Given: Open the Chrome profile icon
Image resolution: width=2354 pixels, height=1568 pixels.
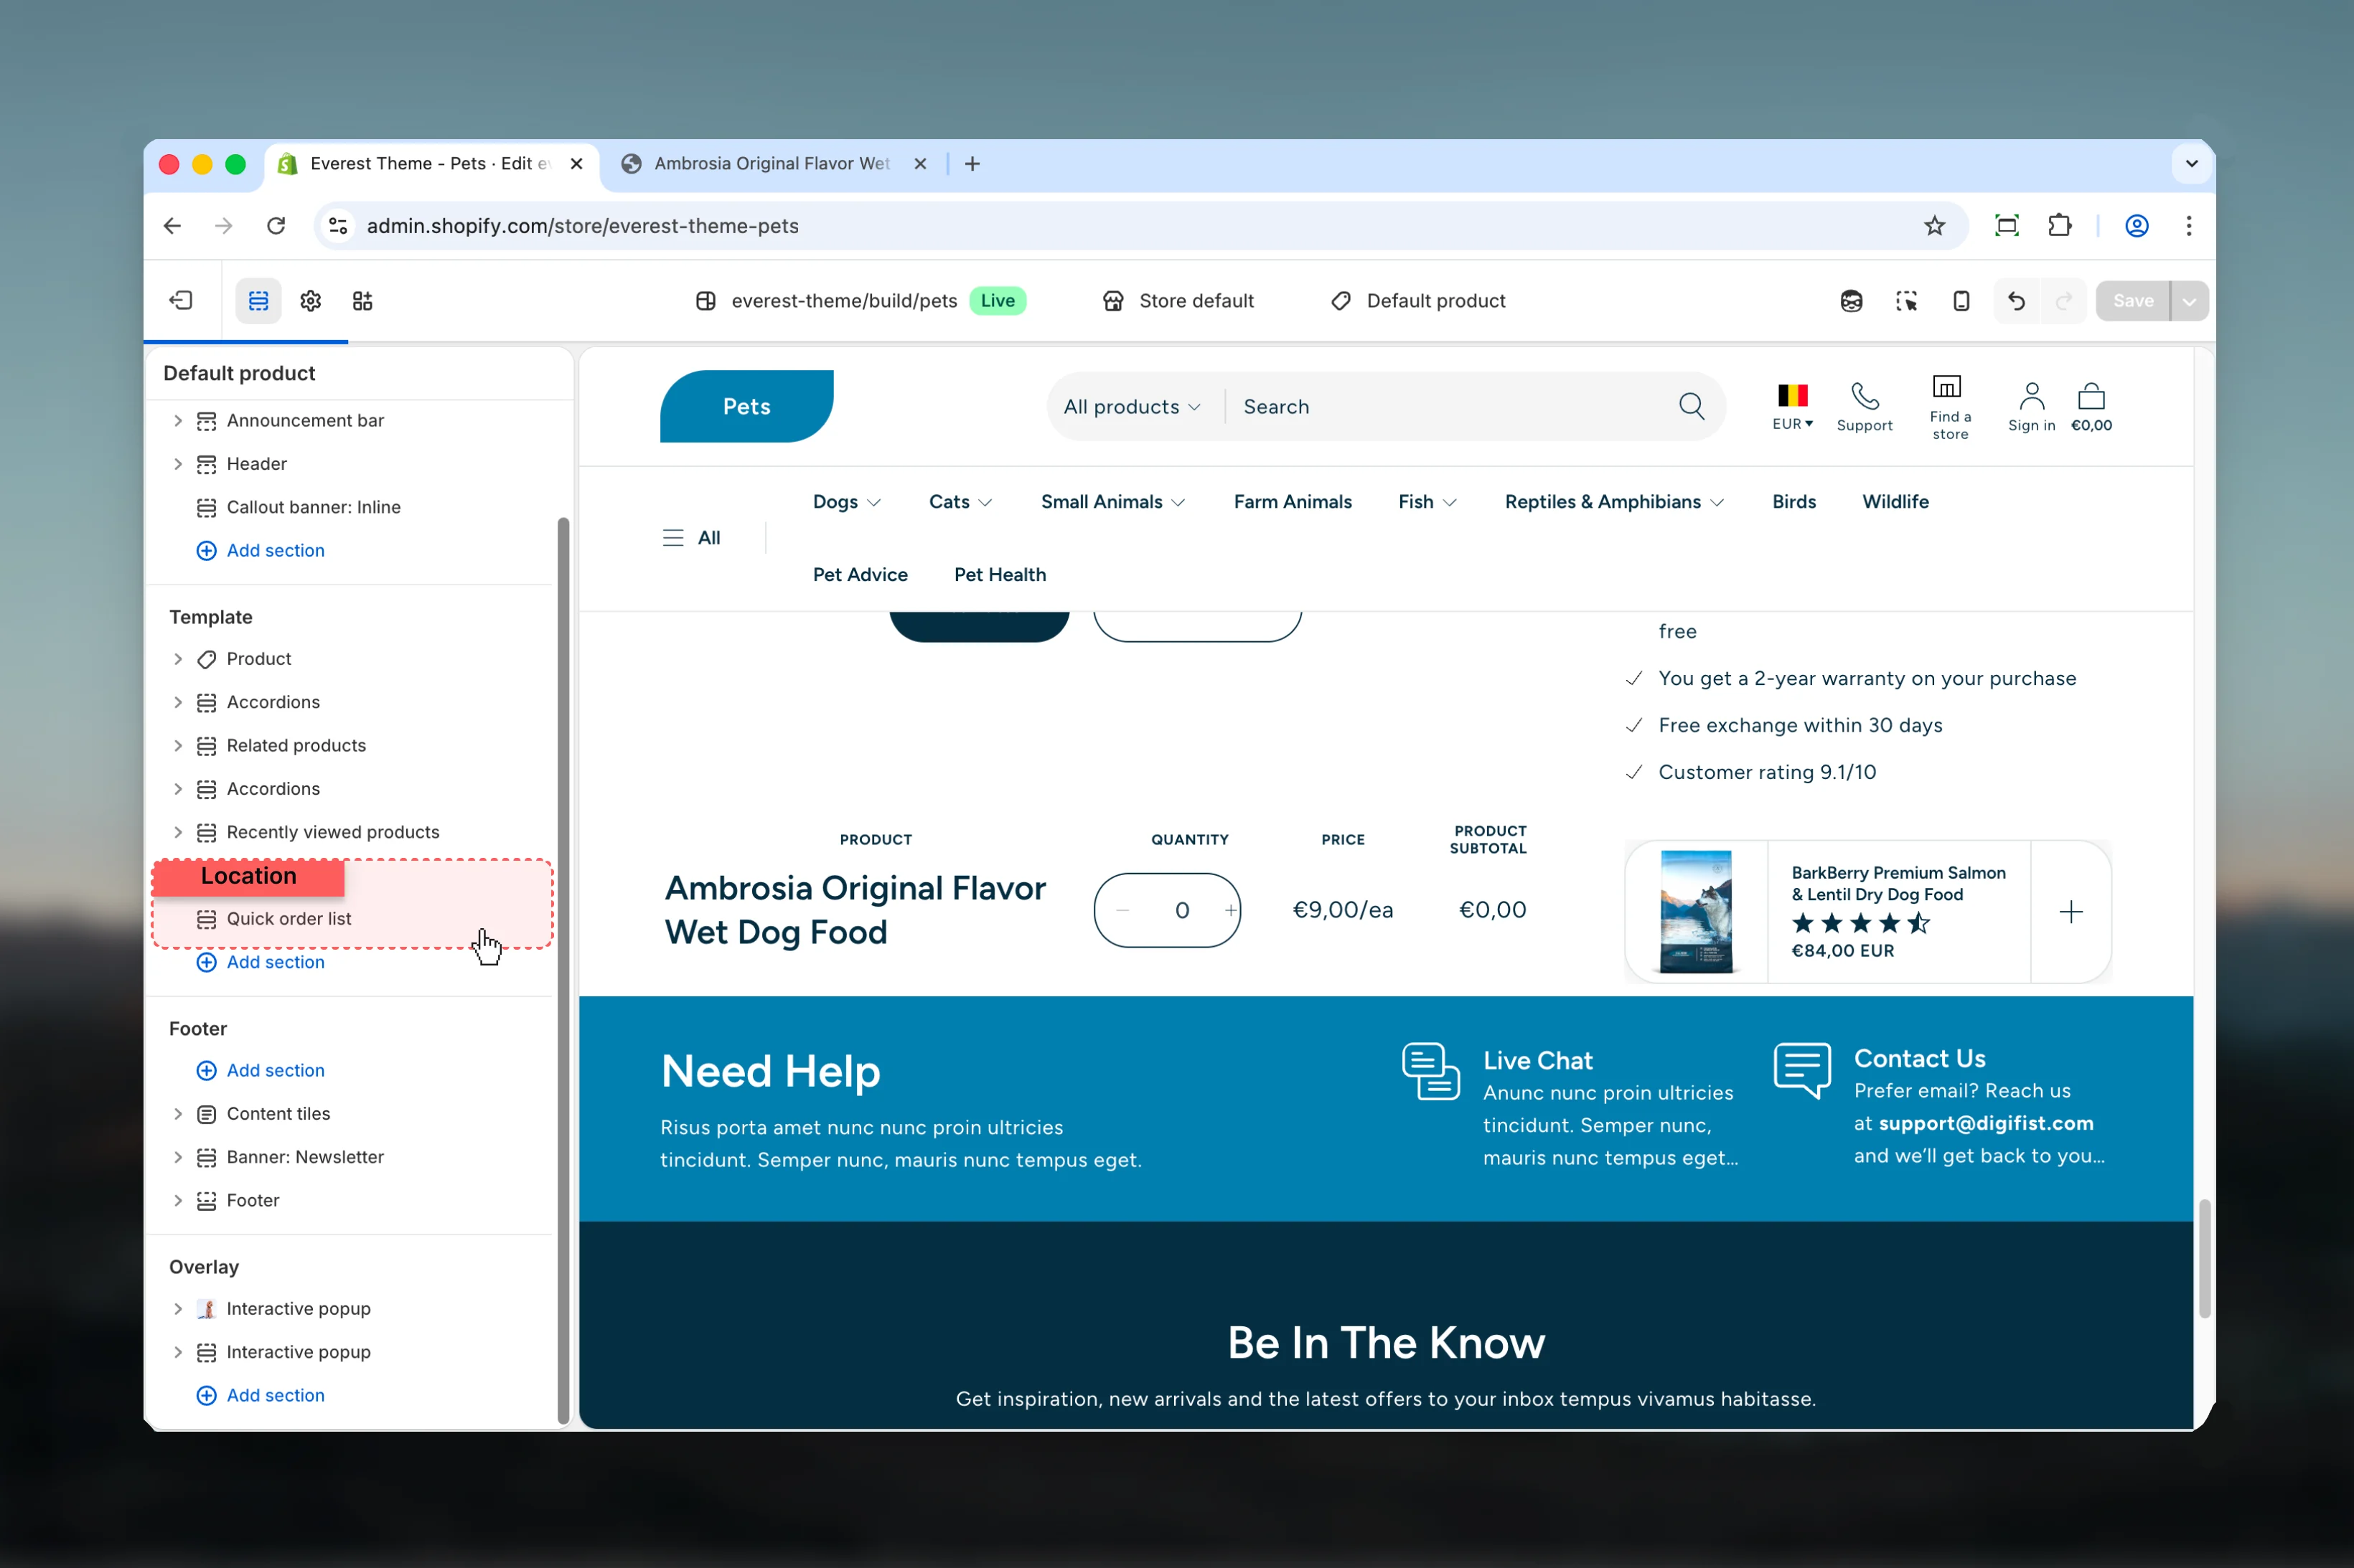Looking at the screenshot, I should pos(2136,226).
